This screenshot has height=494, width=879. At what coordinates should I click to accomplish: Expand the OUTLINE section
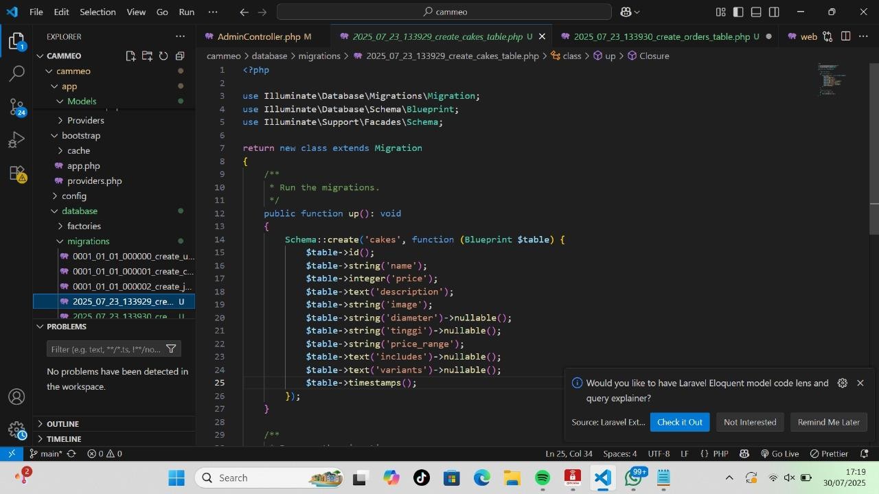click(x=62, y=423)
